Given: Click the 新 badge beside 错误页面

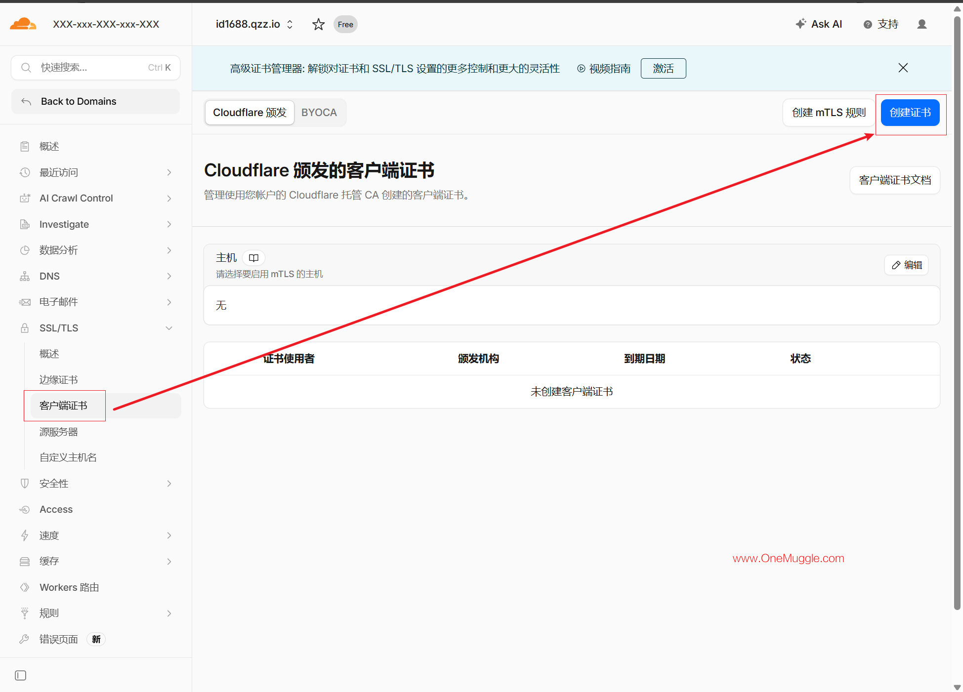Looking at the screenshot, I should [x=96, y=639].
